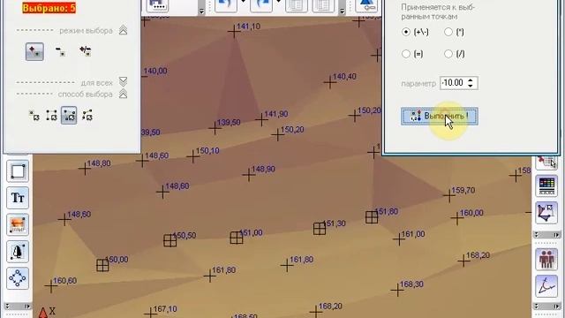The height and width of the screenshot is (318, 565).
Task: Choose the highlighted filled-polygon selection method icon
Action: click(69, 116)
